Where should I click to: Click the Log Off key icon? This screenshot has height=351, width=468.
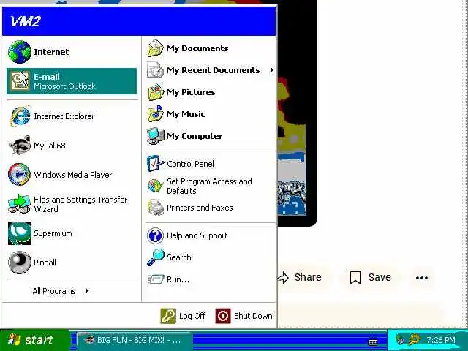[x=168, y=316]
